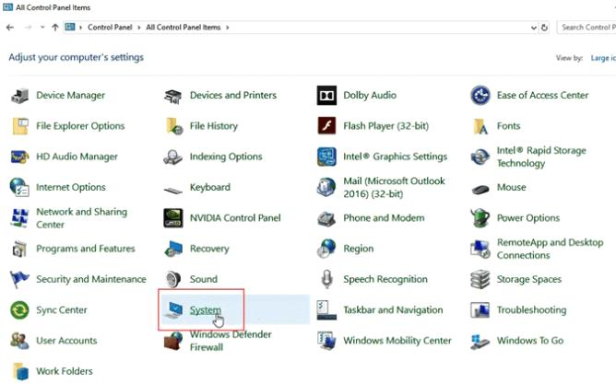Open the Mouse link text
The height and width of the screenshot is (384, 616).
(x=511, y=187)
